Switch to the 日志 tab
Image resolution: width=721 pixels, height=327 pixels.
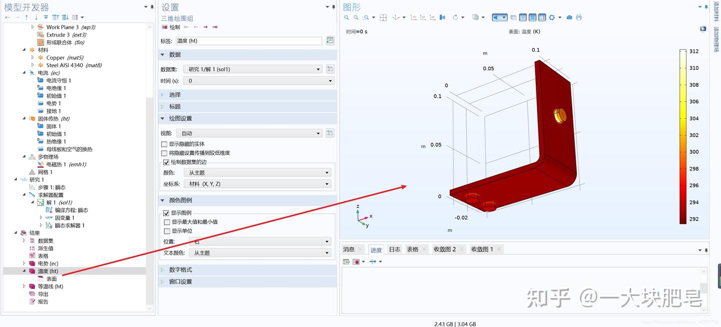coord(394,249)
